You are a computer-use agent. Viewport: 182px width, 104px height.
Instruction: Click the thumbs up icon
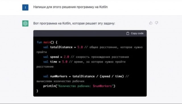[151, 23]
